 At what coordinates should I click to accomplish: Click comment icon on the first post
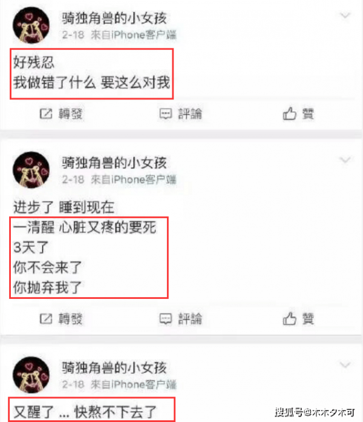pos(166,114)
